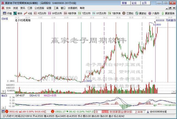Open the 工具 menu

(56, 8)
